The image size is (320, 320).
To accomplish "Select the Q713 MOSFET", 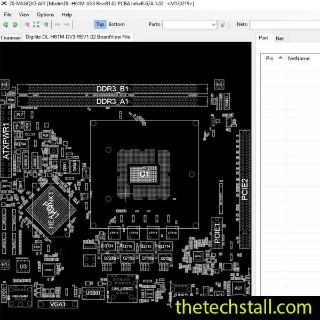I will point(165,259).
